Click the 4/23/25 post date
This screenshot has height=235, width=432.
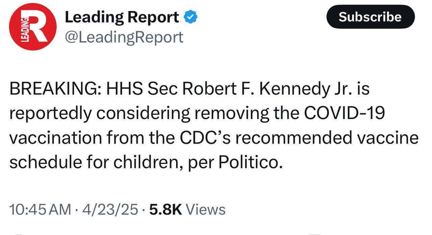point(110,209)
